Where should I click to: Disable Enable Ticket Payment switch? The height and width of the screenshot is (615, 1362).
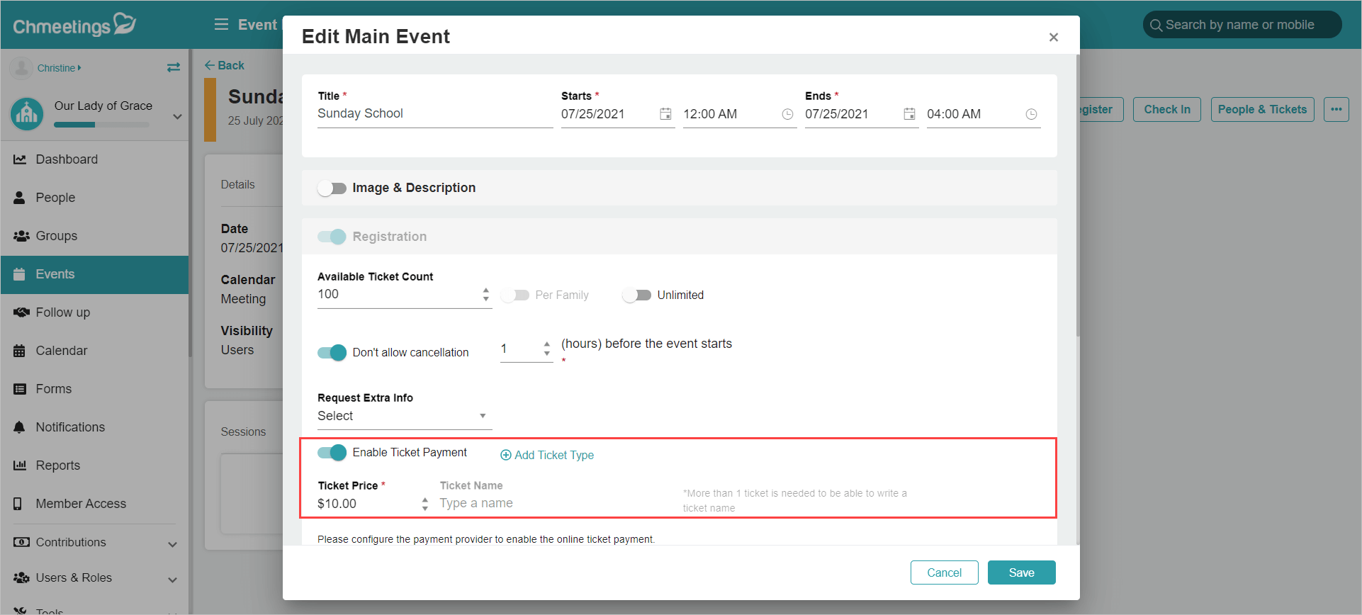332,453
